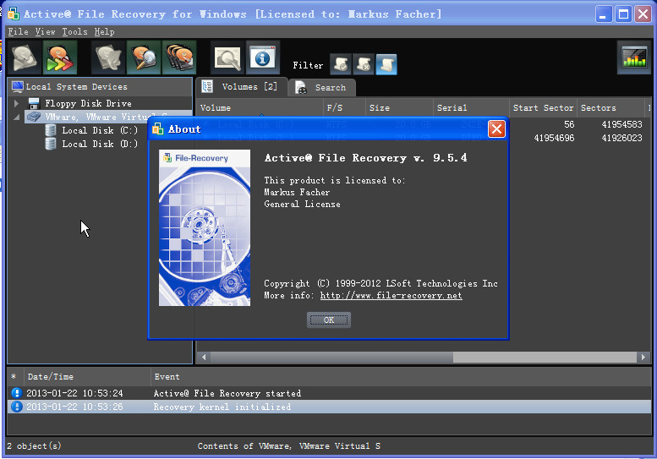Click the asterisk column header in the log

[x=14, y=376]
